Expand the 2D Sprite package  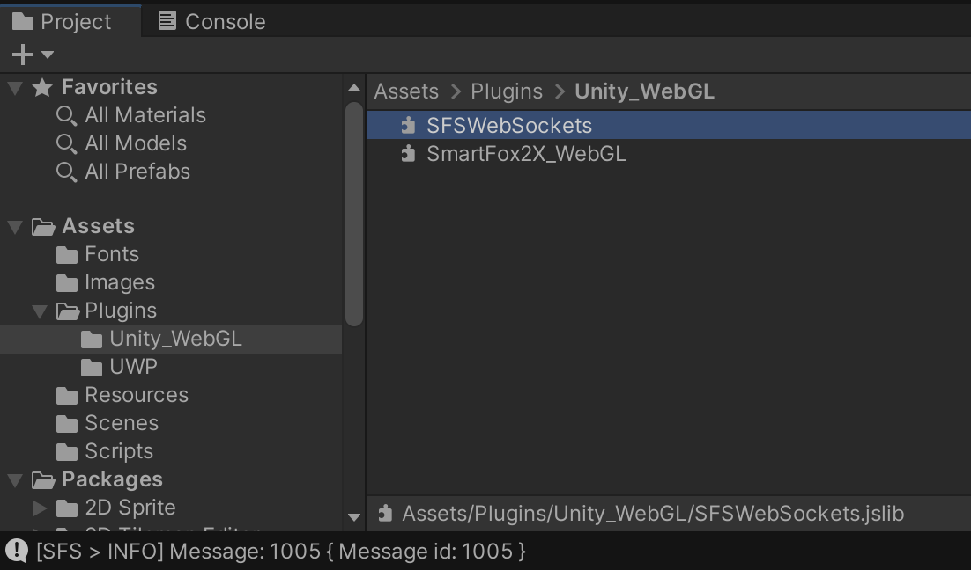[40, 508]
